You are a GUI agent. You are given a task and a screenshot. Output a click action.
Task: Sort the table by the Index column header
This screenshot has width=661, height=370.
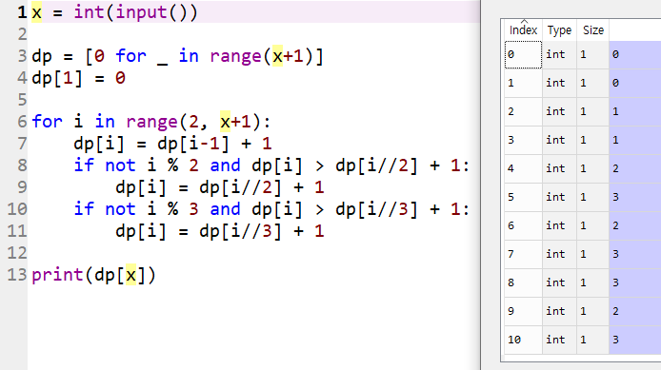tap(523, 30)
